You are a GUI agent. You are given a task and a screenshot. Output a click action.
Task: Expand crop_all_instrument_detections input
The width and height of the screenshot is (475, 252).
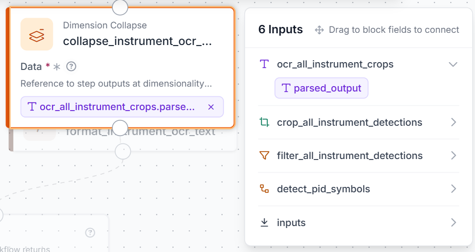pos(453,122)
